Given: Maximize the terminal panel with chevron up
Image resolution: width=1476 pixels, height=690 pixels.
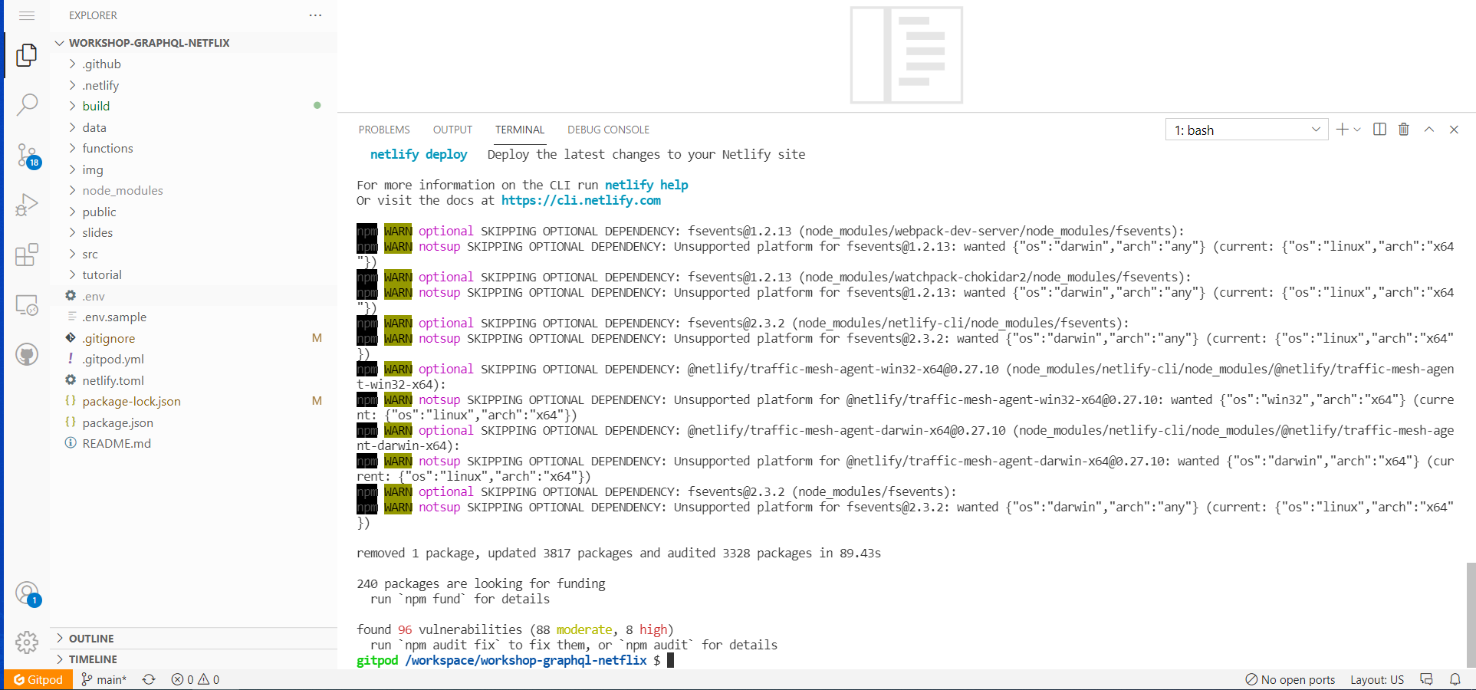Looking at the screenshot, I should point(1428,129).
